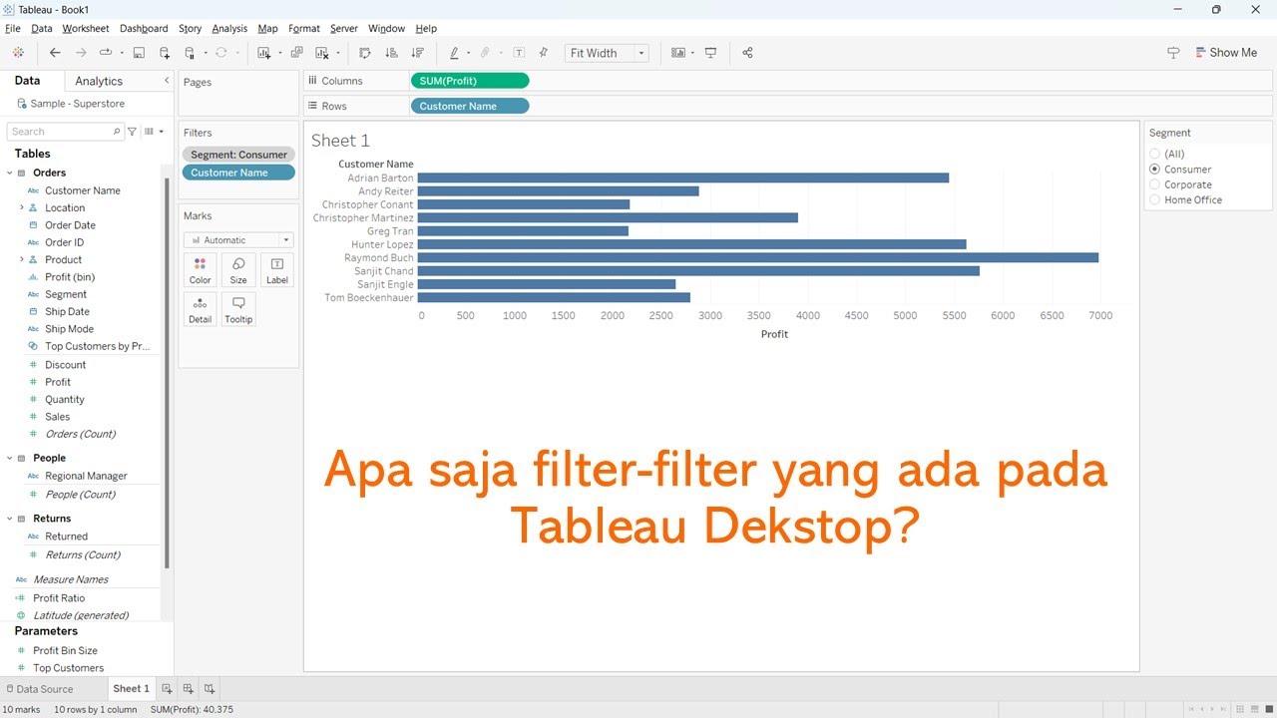Click the New Worksheet toolbar icon
Viewport: 1277px width, 718px height.
coord(263,53)
